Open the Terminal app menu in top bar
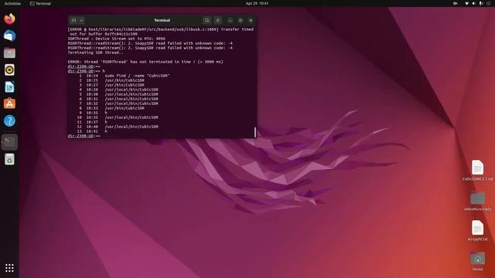 (x=40, y=3)
